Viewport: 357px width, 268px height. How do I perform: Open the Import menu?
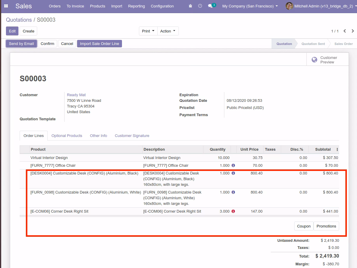pyautogui.click(x=117, y=6)
